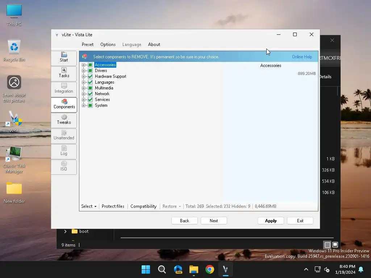Image resolution: width=371 pixels, height=278 pixels.
Task: Toggle the Drivers checkbox
Action: (90, 71)
